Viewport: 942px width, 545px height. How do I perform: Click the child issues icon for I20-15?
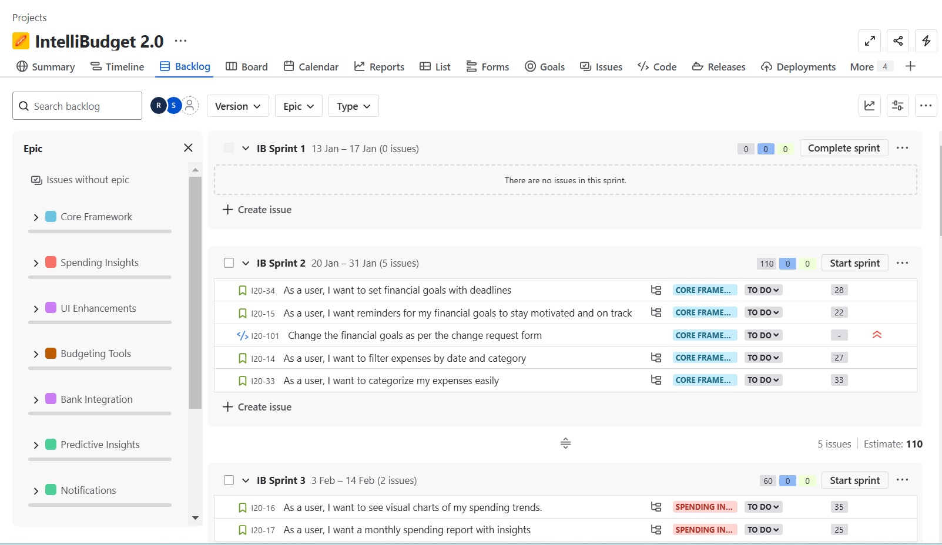click(x=656, y=312)
